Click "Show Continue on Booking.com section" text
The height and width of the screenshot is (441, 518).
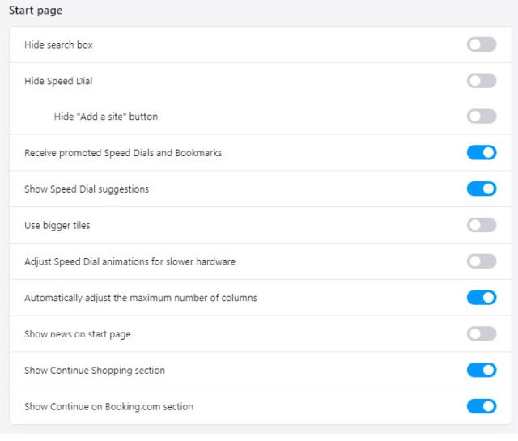(x=108, y=406)
